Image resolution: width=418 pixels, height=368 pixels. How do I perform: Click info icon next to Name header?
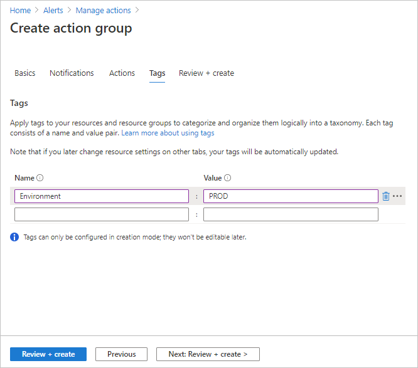(40, 178)
